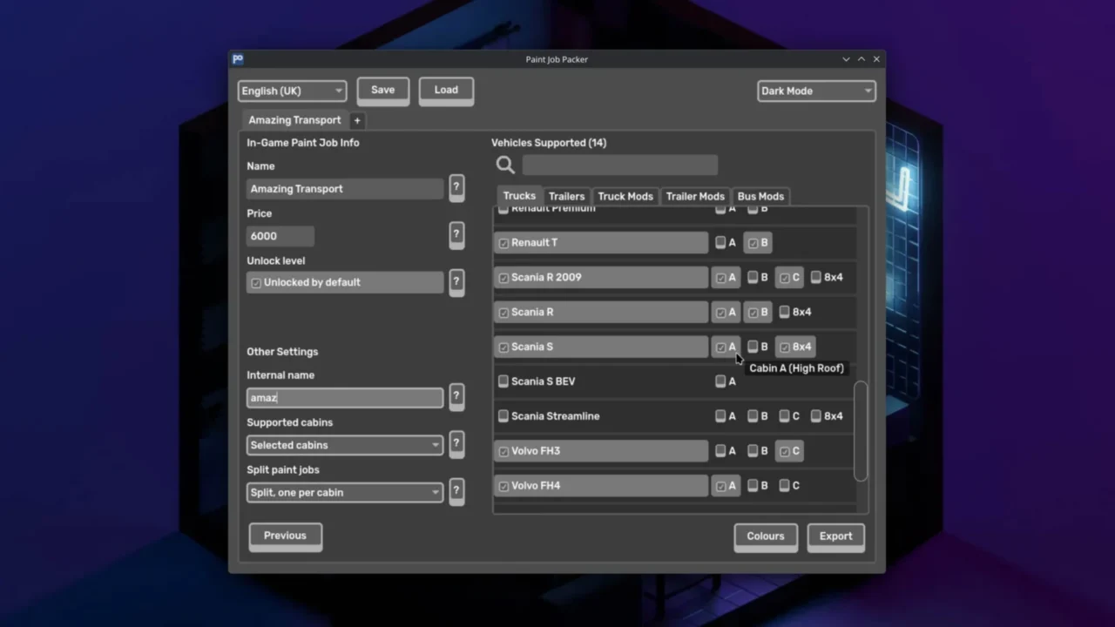Switch to the Truck Mods tab
Screen dimensions: 1115x627
point(625,196)
